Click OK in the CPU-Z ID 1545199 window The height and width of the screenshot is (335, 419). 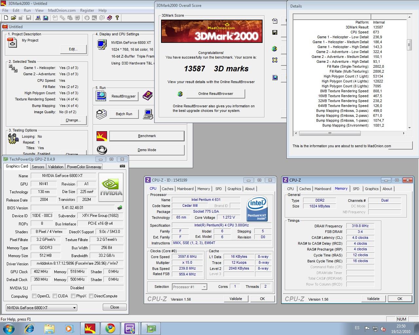coord(262,299)
